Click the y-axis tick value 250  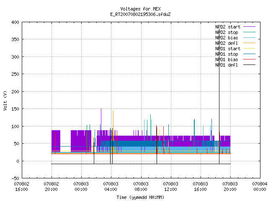[x=15, y=74]
